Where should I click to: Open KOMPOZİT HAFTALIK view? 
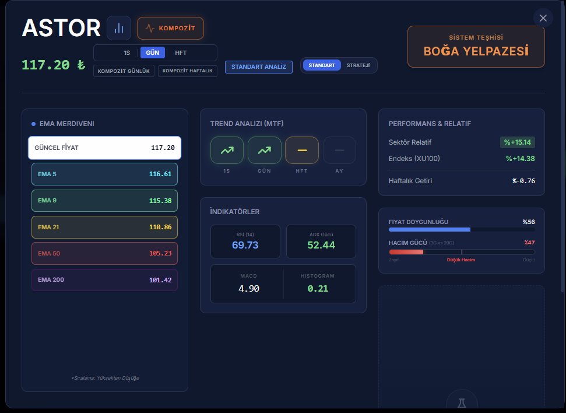click(x=188, y=71)
